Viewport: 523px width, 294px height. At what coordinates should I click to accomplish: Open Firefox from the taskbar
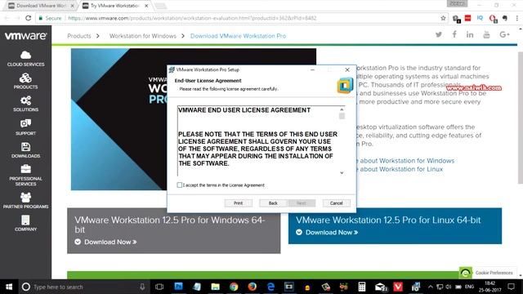[253, 287]
